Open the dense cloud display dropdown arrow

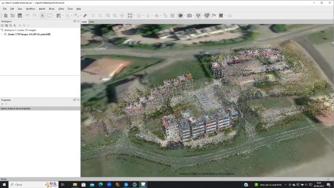[143, 16]
